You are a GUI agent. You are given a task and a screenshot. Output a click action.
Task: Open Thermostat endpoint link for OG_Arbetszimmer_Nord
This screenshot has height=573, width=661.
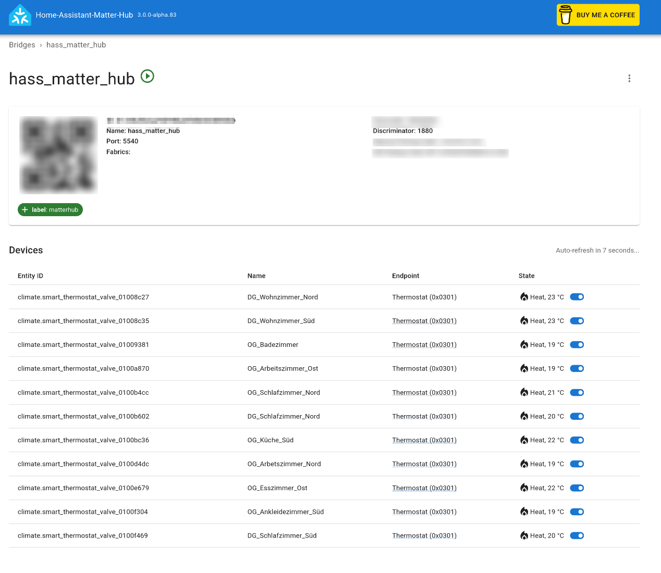point(424,464)
